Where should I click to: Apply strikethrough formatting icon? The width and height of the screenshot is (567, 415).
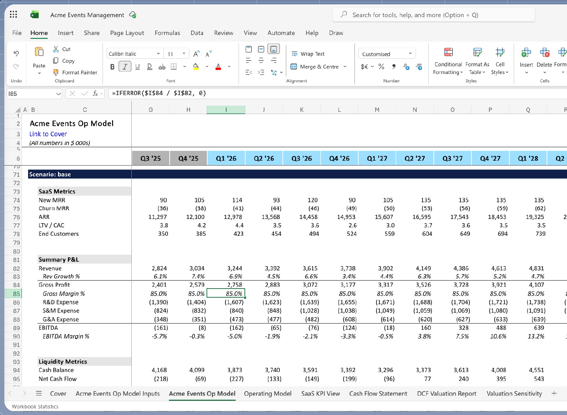pyautogui.click(x=162, y=67)
